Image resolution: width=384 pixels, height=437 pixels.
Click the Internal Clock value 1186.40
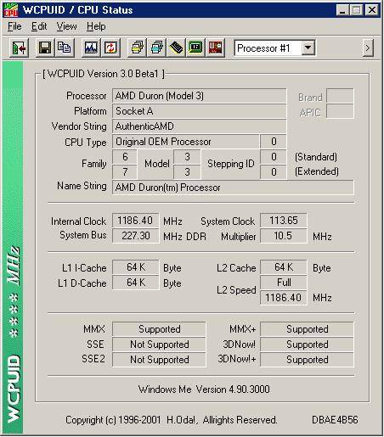point(135,221)
